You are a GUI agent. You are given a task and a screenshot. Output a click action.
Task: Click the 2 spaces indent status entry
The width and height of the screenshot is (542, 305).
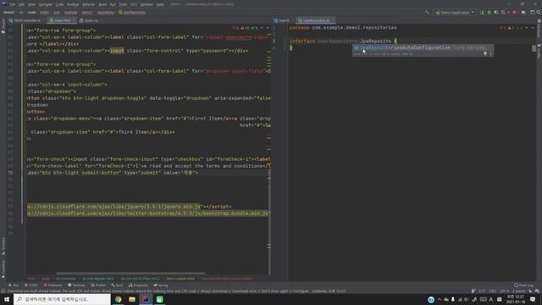[518, 291]
